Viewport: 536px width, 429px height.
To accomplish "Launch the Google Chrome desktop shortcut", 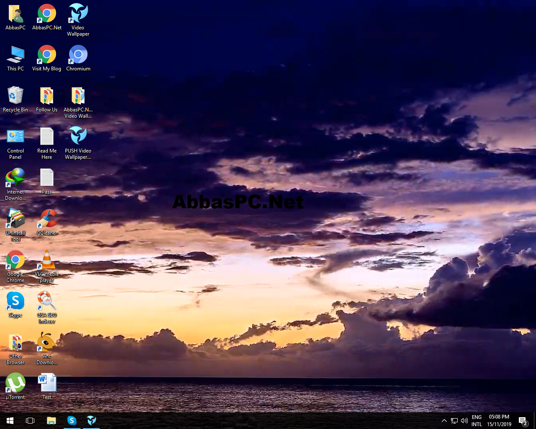I will pyautogui.click(x=15, y=266).
